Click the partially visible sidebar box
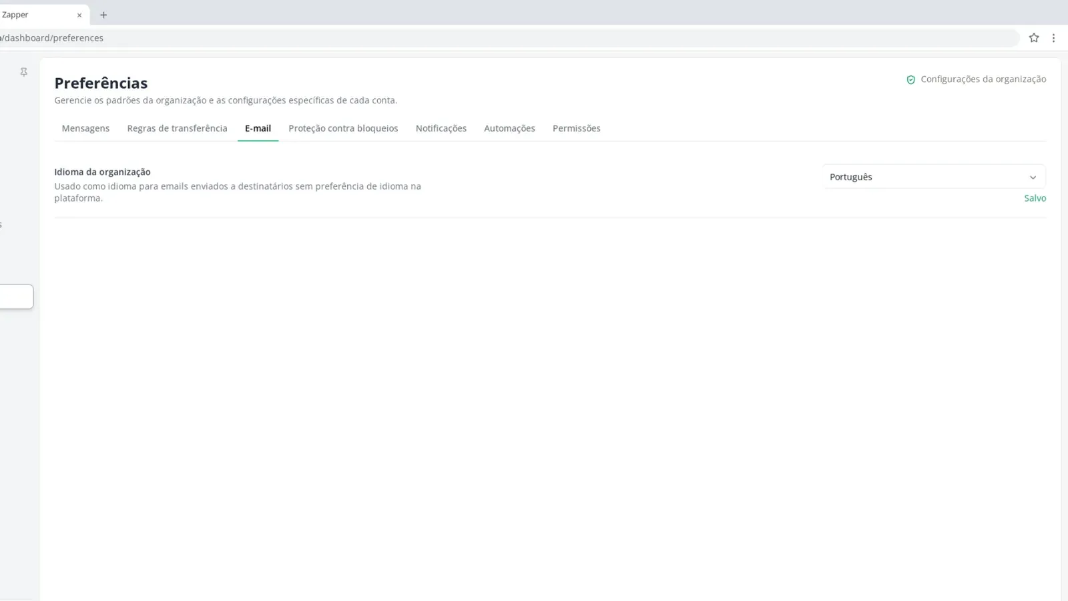The width and height of the screenshot is (1068, 601). 16,296
